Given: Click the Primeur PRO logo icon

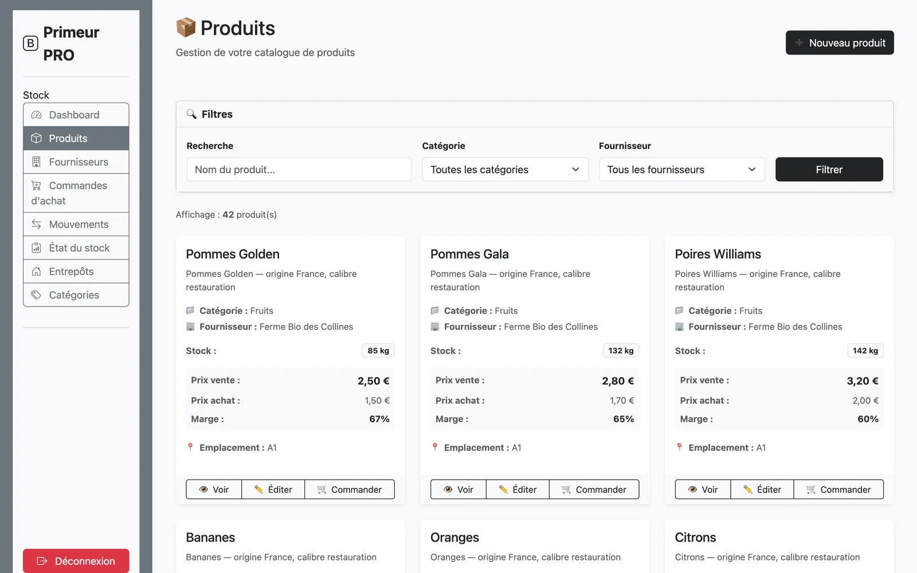Looking at the screenshot, I should pos(30,43).
